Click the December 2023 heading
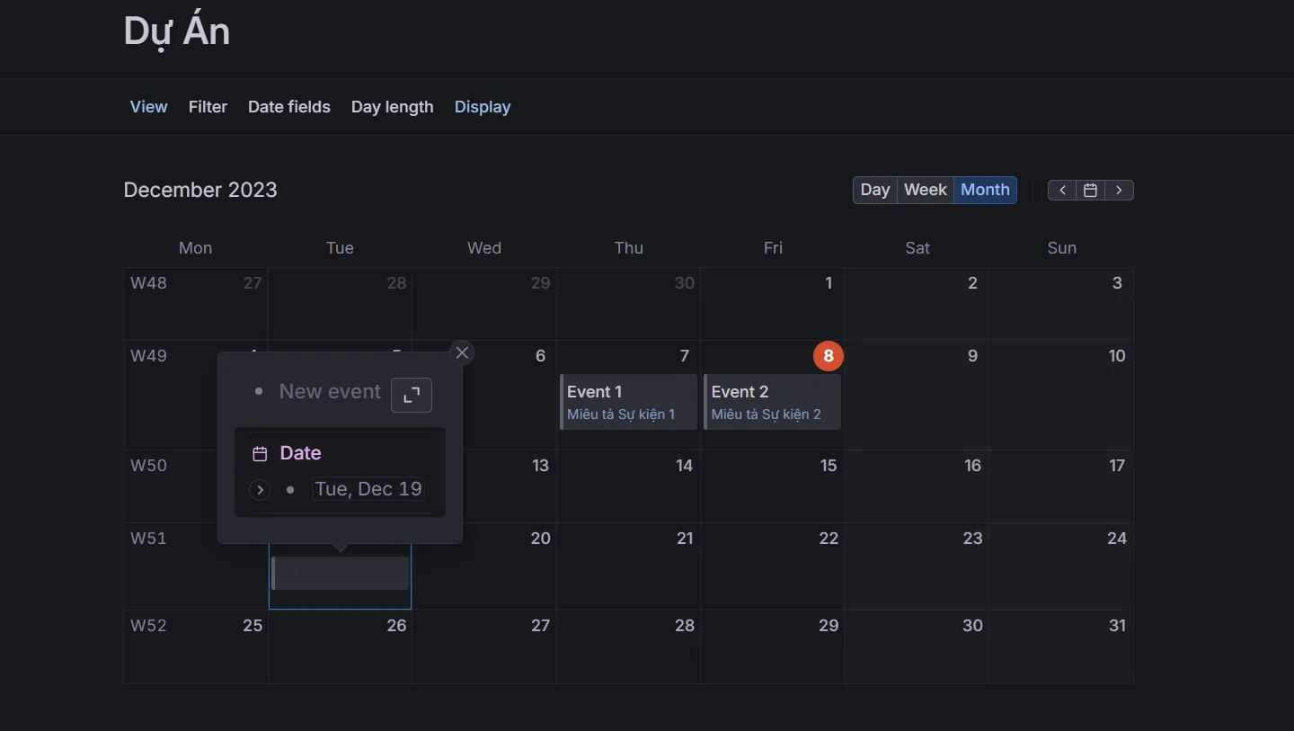This screenshot has width=1294, height=731. [x=200, y=190]
